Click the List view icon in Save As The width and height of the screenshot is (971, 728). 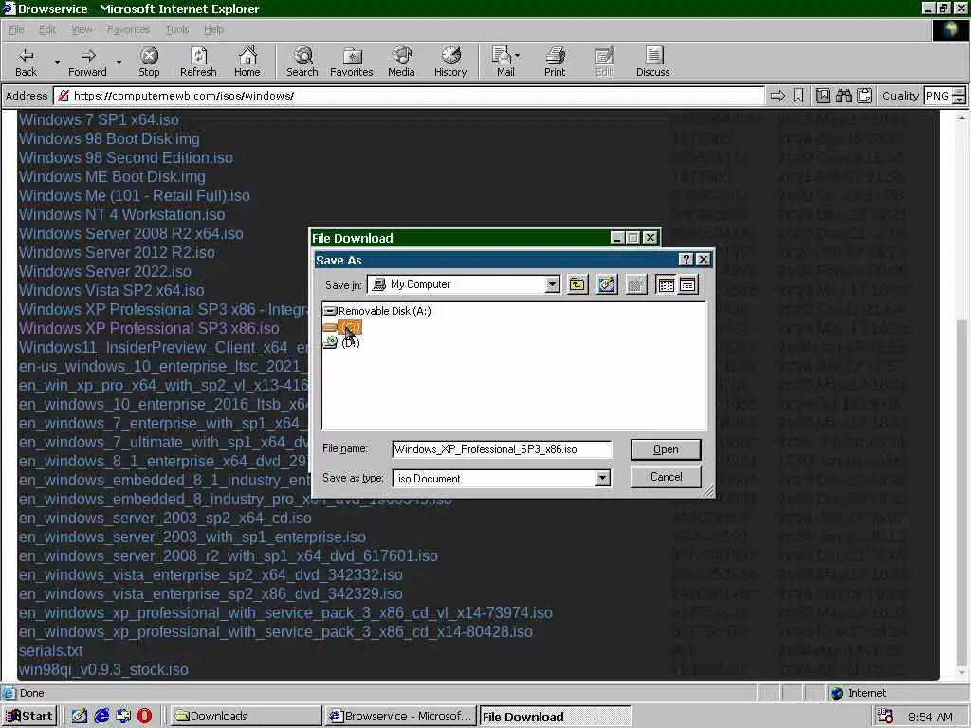click(666, 284)
